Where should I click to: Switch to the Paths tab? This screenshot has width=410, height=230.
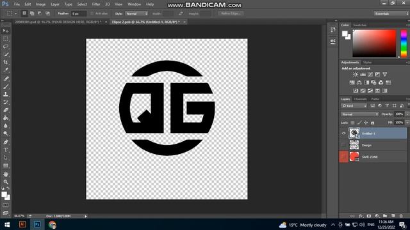click(x=375, y=99)
